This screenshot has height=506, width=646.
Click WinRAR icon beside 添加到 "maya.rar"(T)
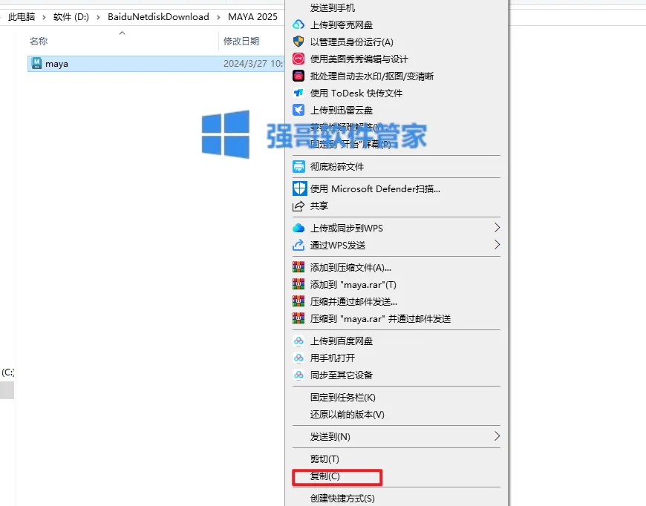coord(298,284)
